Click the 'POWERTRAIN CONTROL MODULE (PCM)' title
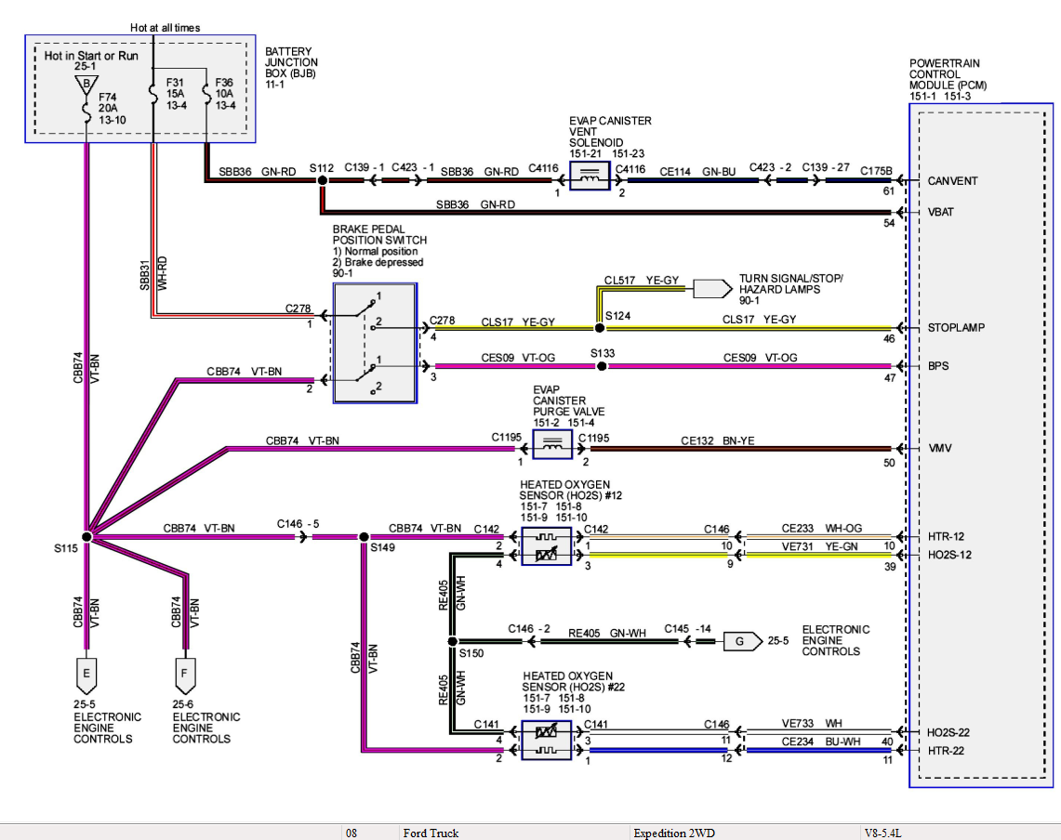This screenshot has height=840, width=1061. [948, 74]
